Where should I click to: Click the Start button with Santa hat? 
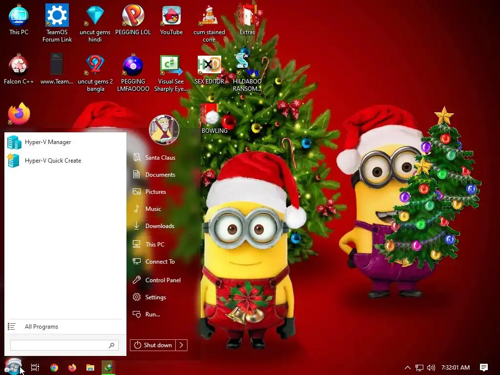click(x=13, y=367)
